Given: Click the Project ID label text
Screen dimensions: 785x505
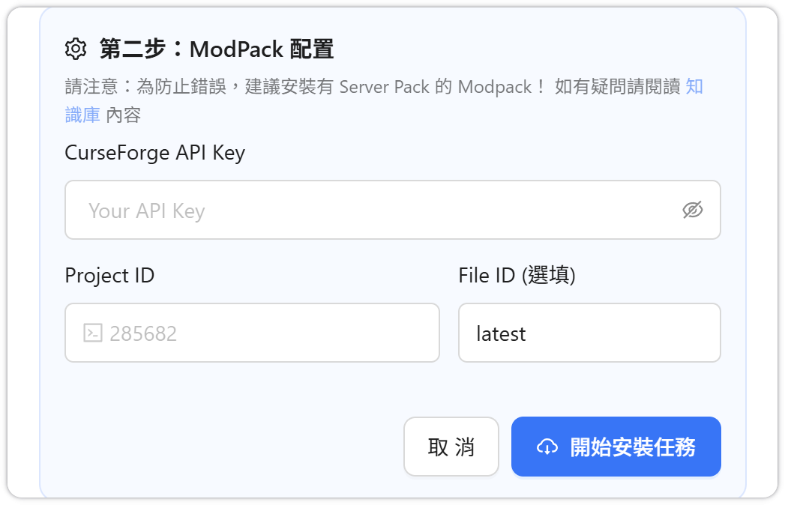Looking at the screenshot, I should coord(109,275).
